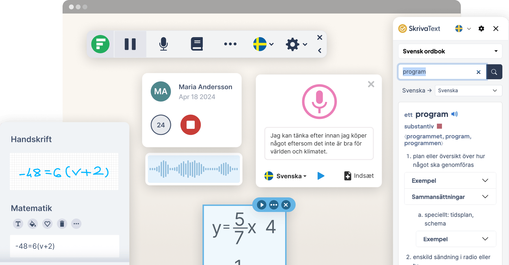This screenshot has width=509, height=265.
Task: Click the MA avatar for Maria Andersson
Action: [x=161, y=91]
